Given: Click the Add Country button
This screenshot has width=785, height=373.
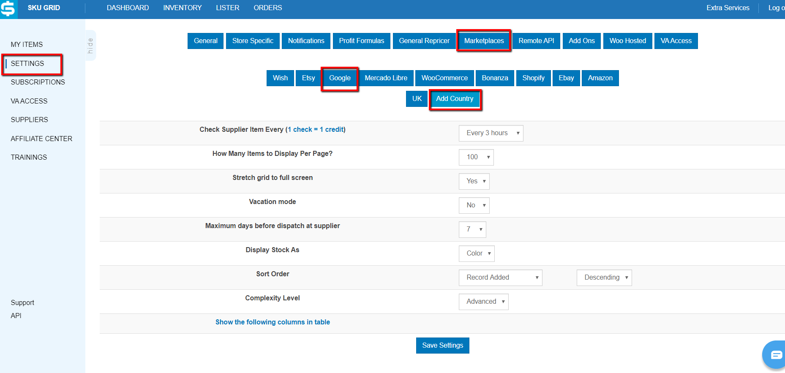Looking at the screenshot, I should (455, 99).
